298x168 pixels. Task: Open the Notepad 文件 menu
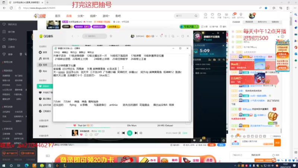pos(57,52)
